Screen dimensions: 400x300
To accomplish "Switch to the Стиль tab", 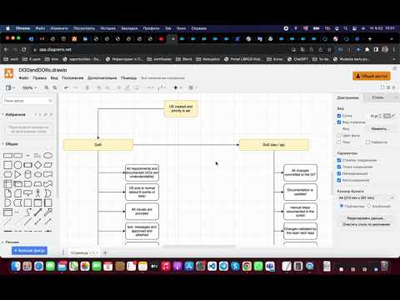I will point(377,97).
